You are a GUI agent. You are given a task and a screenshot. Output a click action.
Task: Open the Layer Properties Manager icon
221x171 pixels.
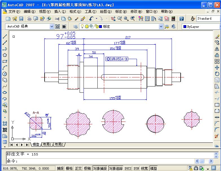click(76, 27)
